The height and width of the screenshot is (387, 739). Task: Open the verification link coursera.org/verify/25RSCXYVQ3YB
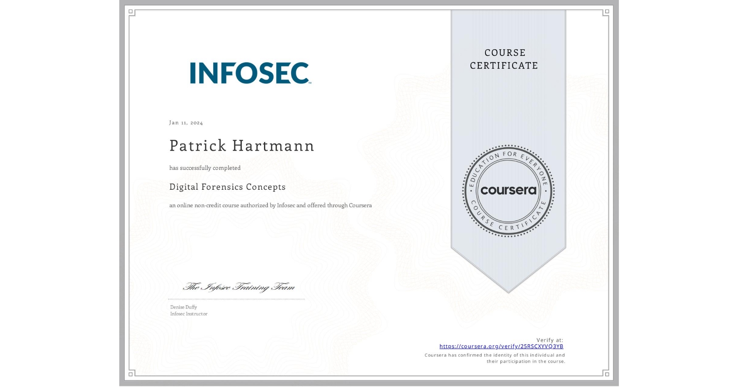(x=502, y=346)
